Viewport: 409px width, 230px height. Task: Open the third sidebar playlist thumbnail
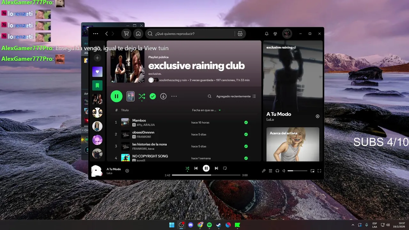97,99
